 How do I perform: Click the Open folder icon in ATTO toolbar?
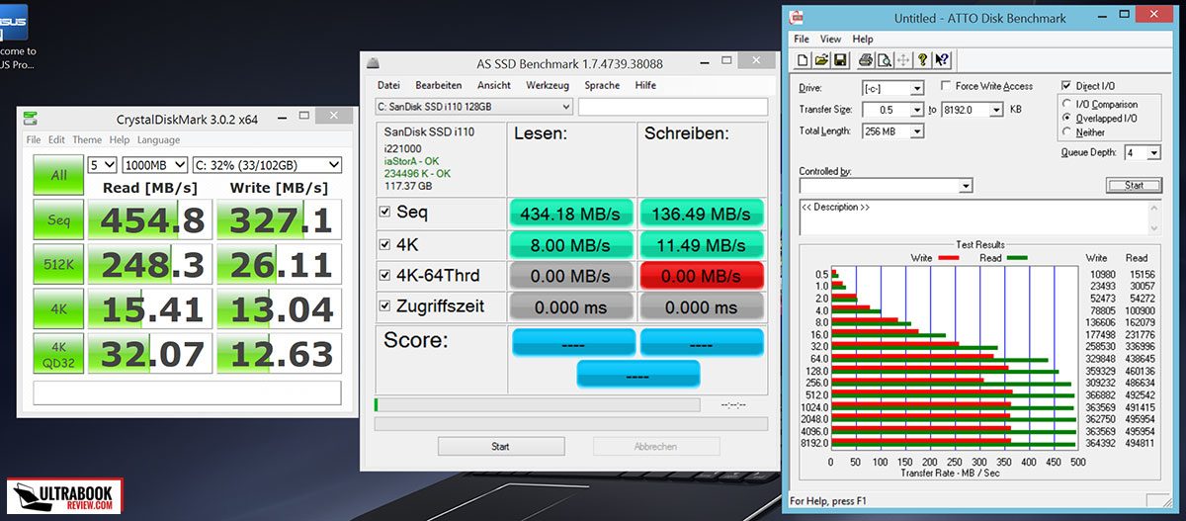821,60
